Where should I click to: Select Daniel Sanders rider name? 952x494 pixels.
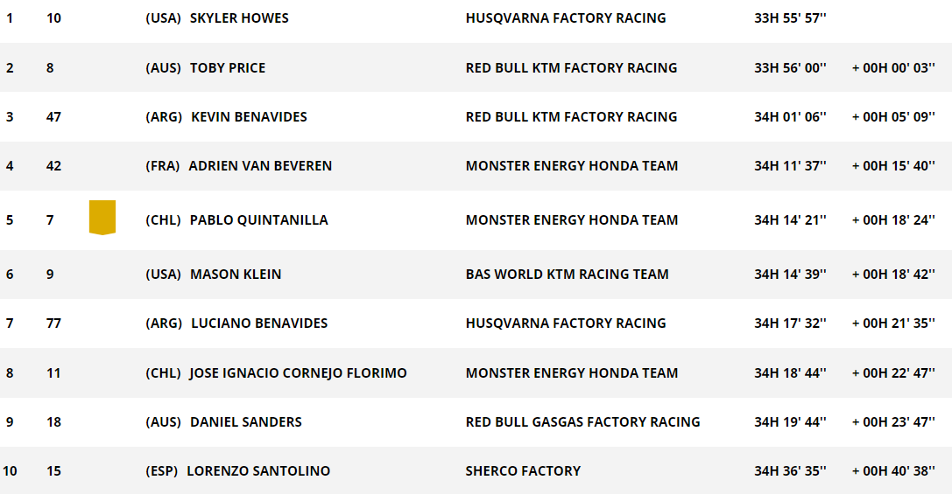[246, 422]
